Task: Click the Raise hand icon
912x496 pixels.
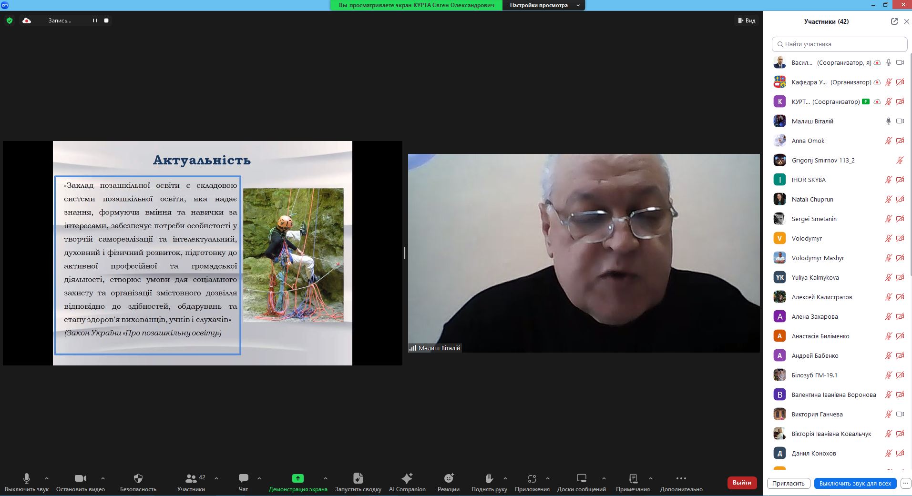Action: 489,478
